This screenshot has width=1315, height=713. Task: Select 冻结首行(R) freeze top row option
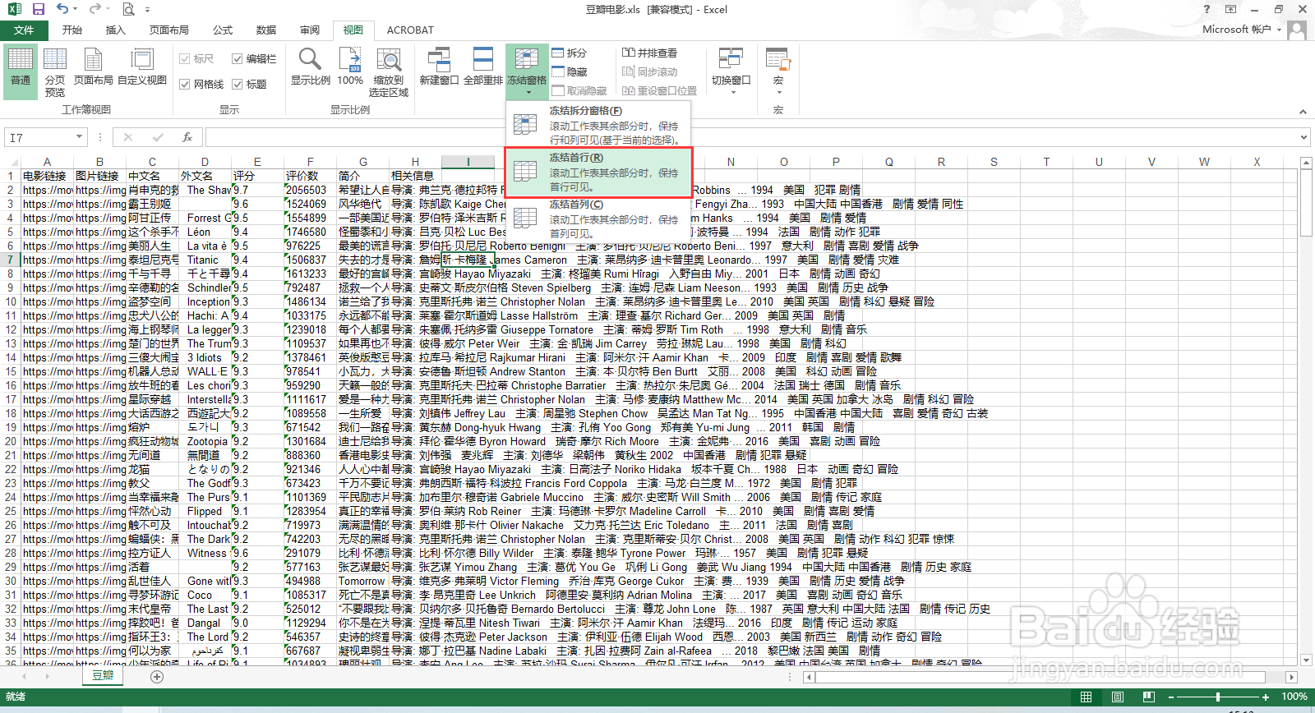tap(598, 172)
